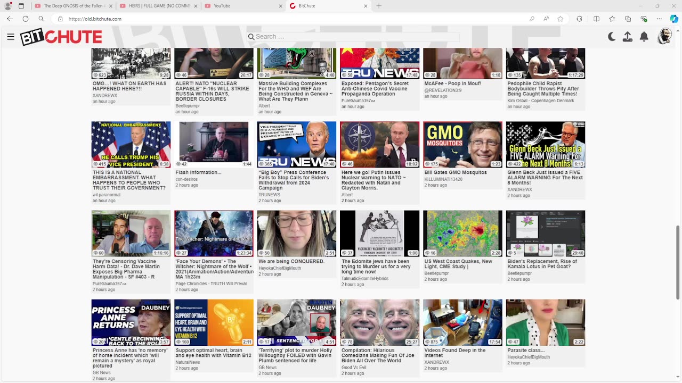The width and height of the screenshot is (682, 383).
Task: Open the browser profile icon in title bar
Action: [x=7, y=6]
